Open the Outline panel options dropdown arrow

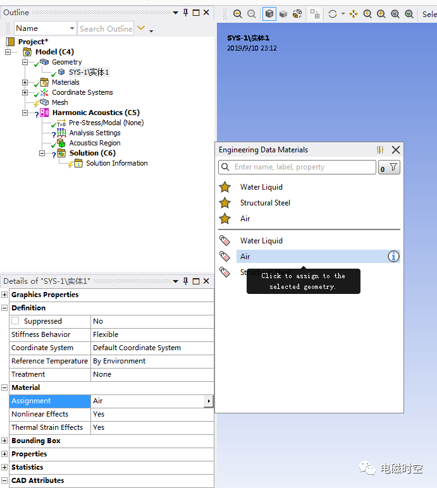175,13
